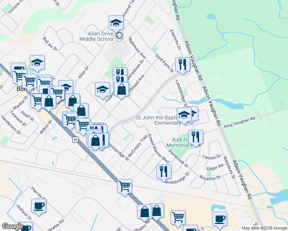The width and height of the screenshot is (288, 231).
Task: Click the McCreary Trail street label
Action: (x=137, y=146)
